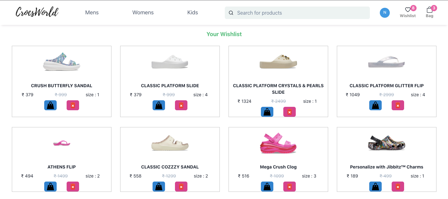Remove Mega Crush Clog from wishlist

(x=290, y=187)
